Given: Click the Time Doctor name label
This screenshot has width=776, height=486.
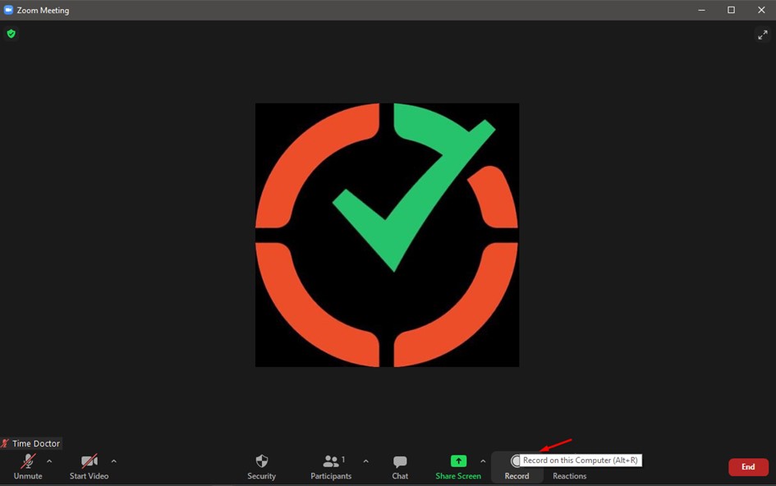Looking at the screenshot, I should (35, 443).
